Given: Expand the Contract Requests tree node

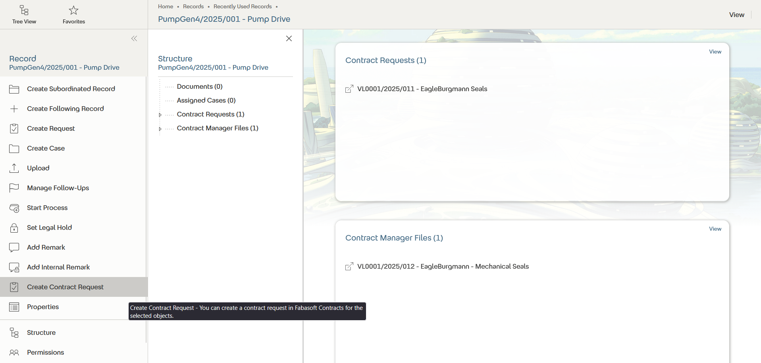Looking at the screenshot, I should click(160, 115).
